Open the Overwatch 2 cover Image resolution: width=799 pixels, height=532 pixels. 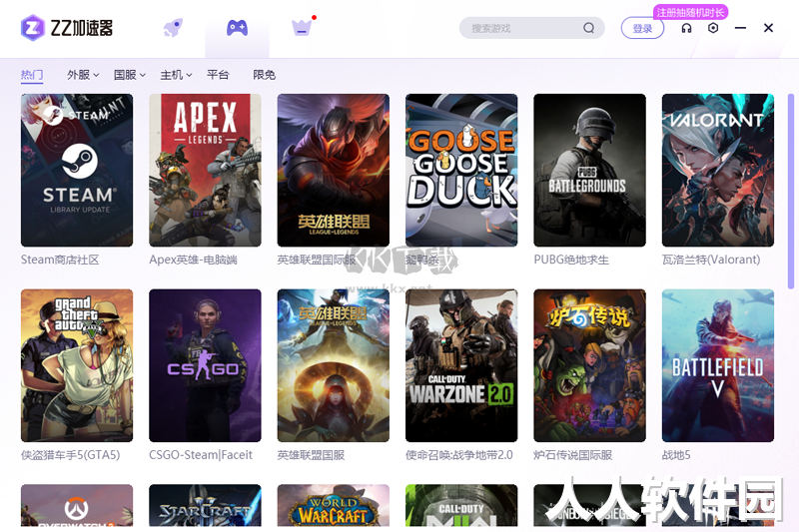pos(77,505)
